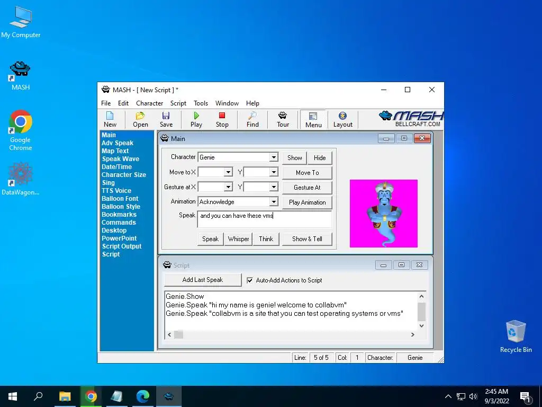The height and width of the screenshot is (407, 542).
Task: Expand the Character dropdown showing Genie
Action: [x=274, y=157]
